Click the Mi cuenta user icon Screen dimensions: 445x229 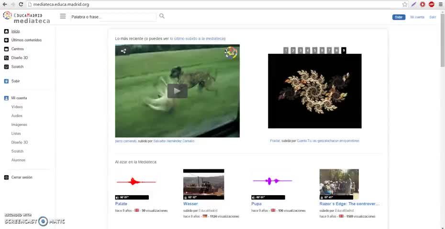[6, 98]
